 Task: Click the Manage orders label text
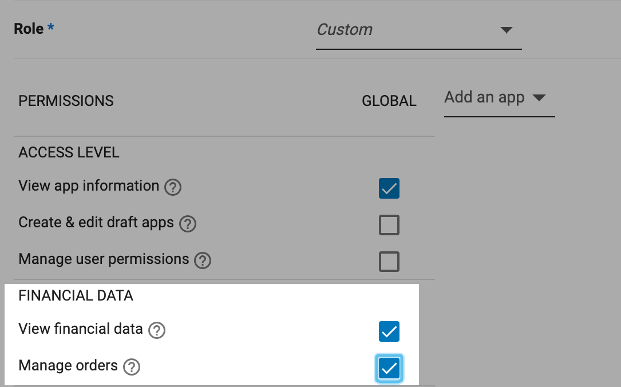(x=68, y=365)
